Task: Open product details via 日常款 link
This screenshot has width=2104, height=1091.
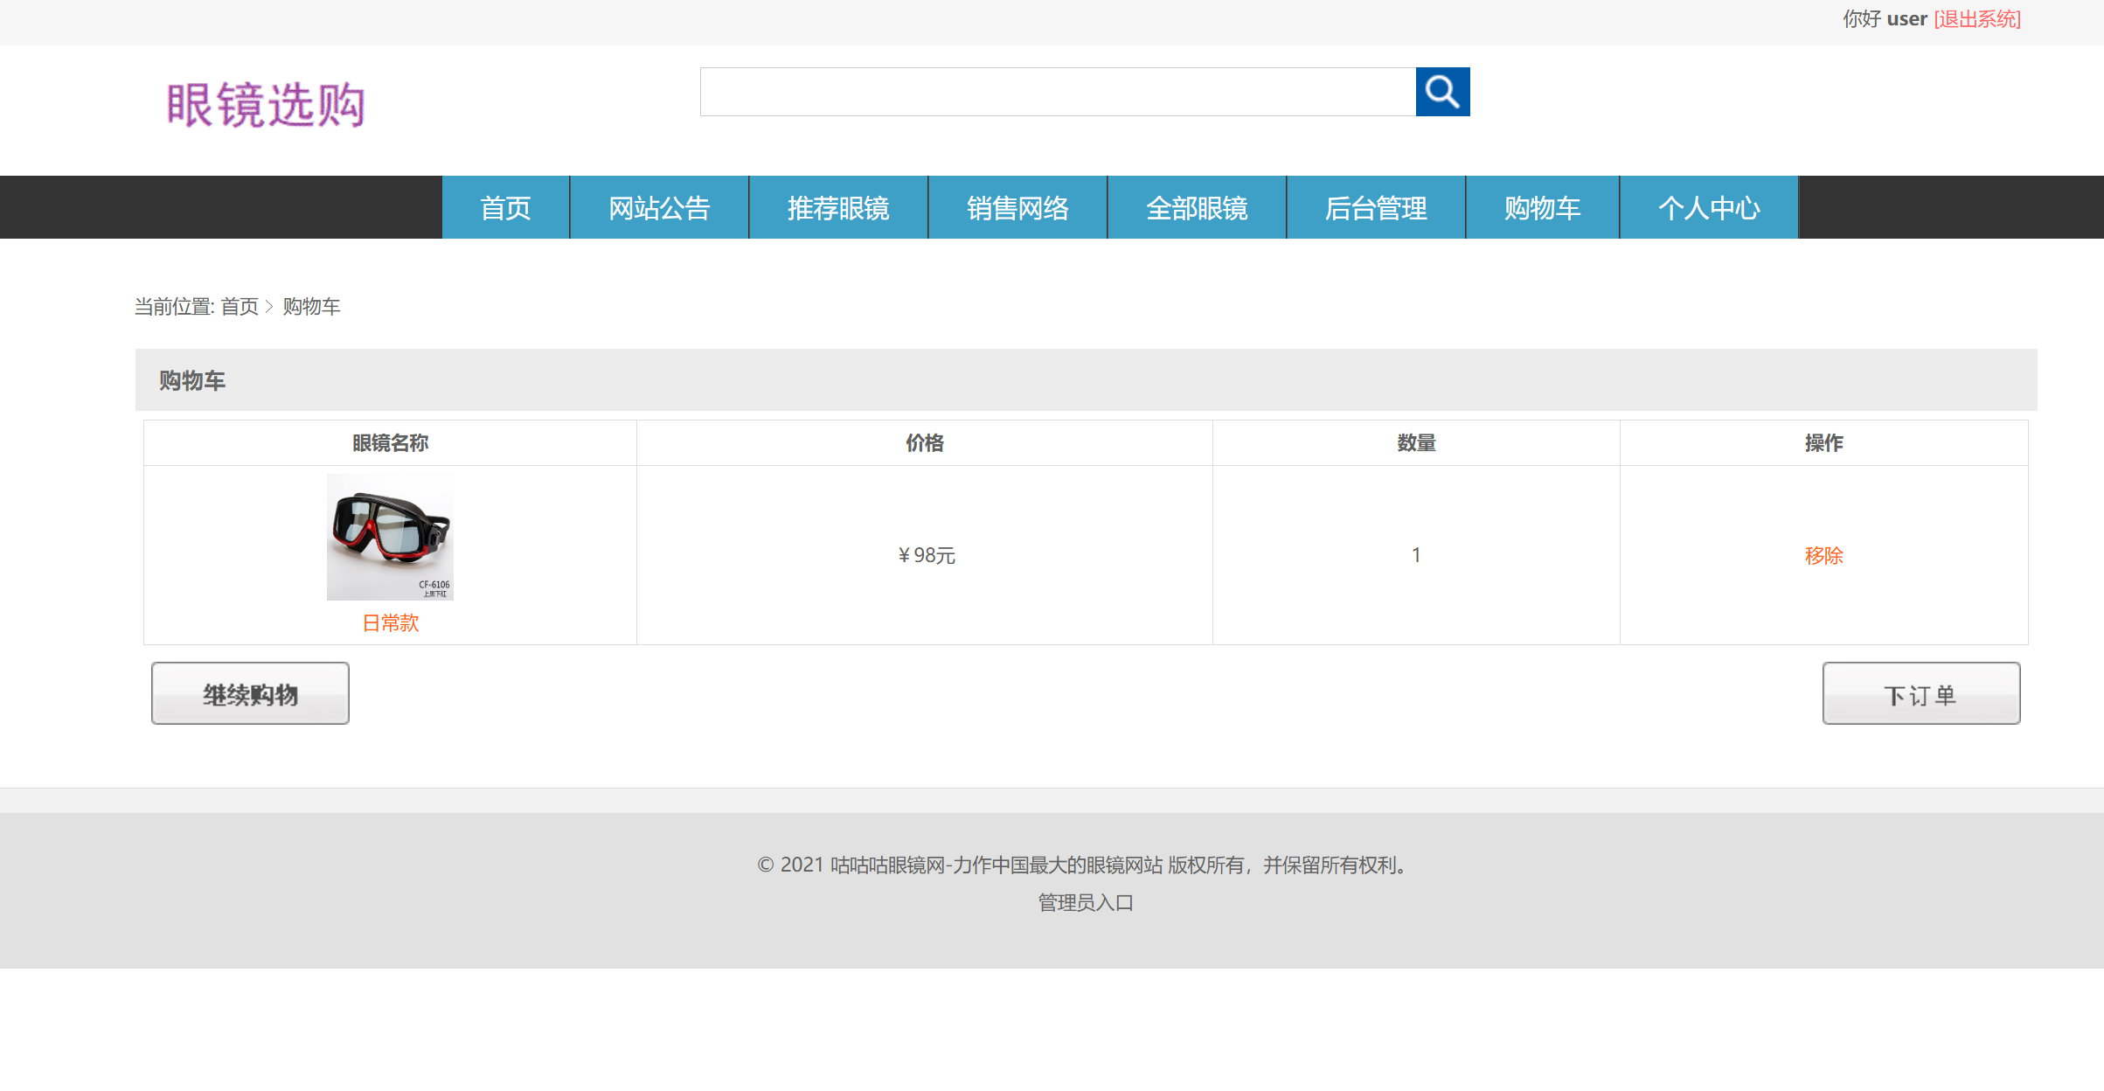Action: 390,622
